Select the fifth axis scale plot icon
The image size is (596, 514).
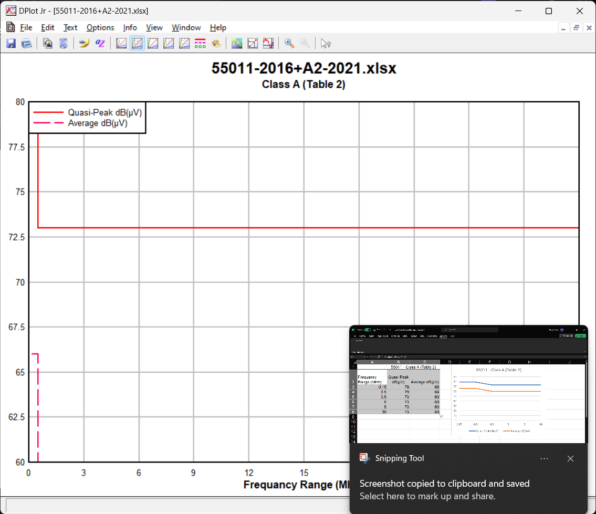[x=184, y=44]
